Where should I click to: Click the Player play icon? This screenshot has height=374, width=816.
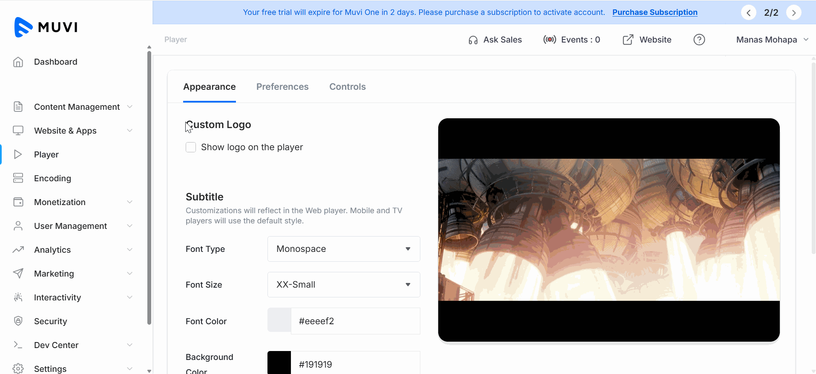pos(18,154)
